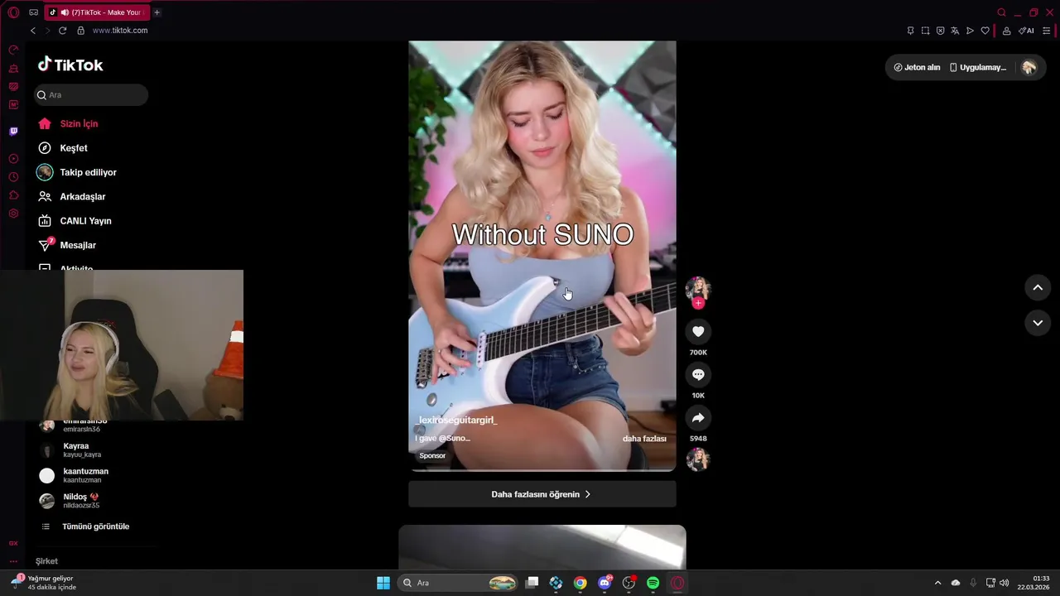Open the TikTok home logo
Screen dimensions: 1060x596
[70, 65]
